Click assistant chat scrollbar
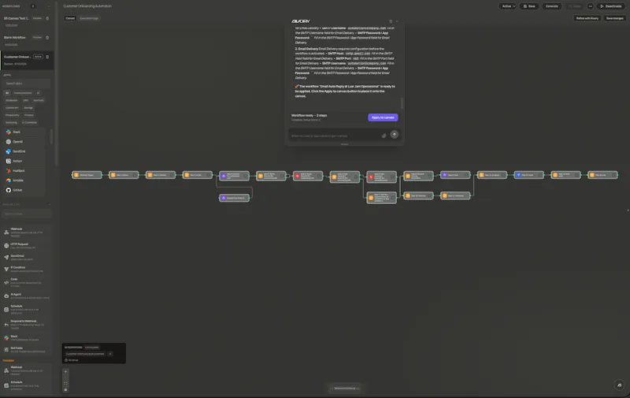The image size is (630, 398). tap(402, 103)
